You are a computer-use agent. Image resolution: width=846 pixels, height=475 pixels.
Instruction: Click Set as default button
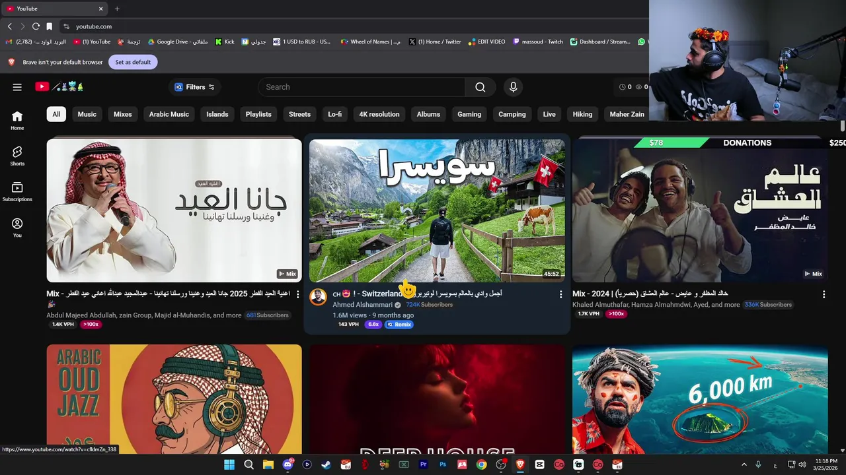coord(133,62)
